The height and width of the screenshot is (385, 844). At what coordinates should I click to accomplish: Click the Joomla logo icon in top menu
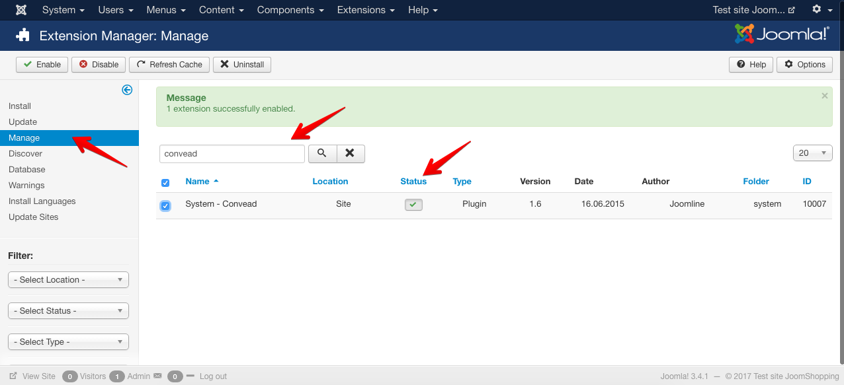coord(21,10)
